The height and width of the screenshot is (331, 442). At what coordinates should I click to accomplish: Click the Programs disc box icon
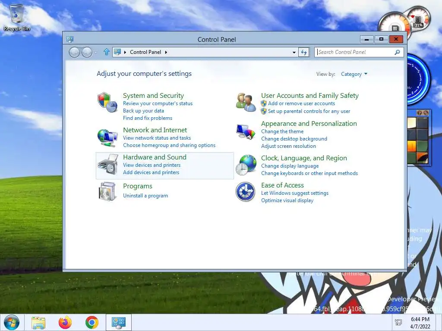pyautogui.click(x=107, y=192)
